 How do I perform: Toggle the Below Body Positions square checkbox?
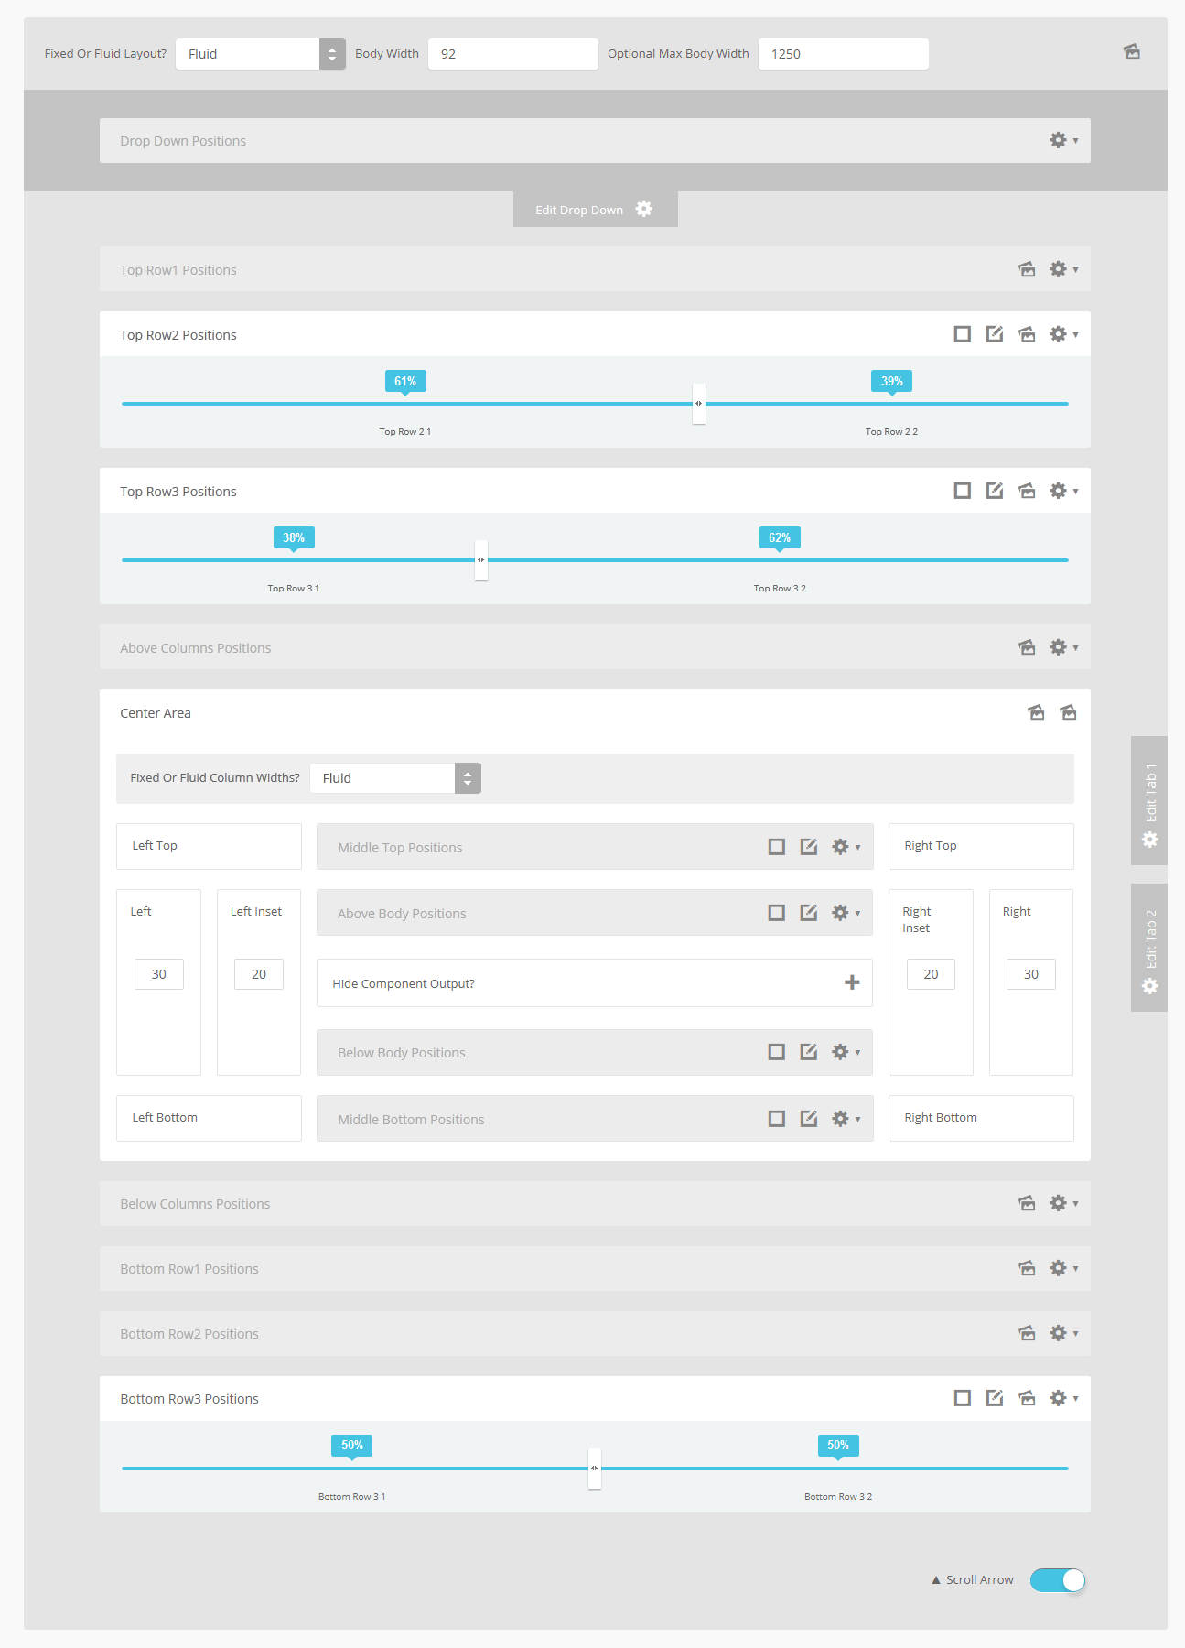tap(777, 1052)
